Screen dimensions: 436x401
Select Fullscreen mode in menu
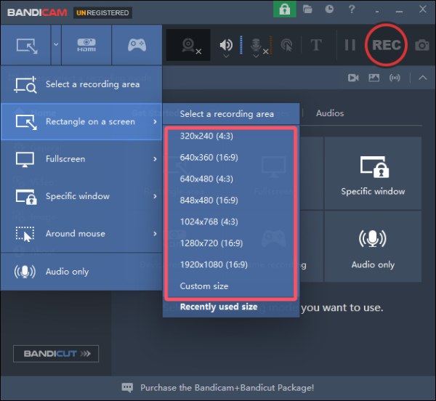pos(81,159)
